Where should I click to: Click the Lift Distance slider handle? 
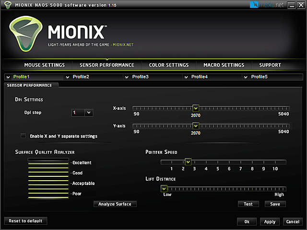click(x=164, y=188)
